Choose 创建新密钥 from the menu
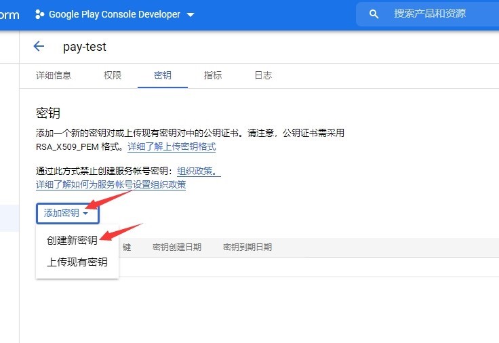 [72, 240]
